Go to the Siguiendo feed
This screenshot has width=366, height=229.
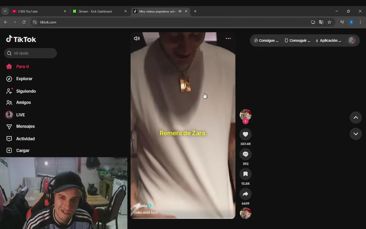coord(21,91)
